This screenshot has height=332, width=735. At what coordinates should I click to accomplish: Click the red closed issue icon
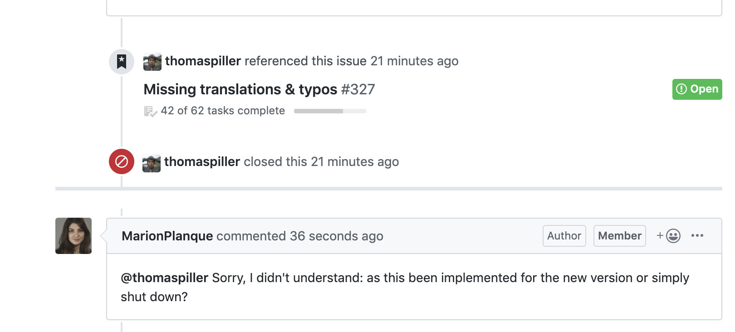point(121,161)
